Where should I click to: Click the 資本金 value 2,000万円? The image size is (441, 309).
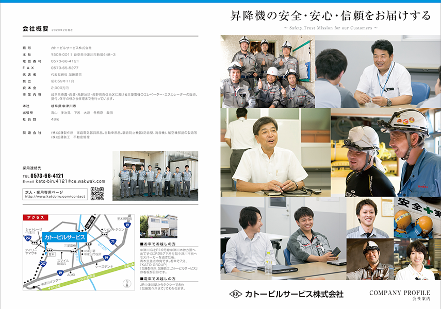pyautogui.click(x=60, y=88)
